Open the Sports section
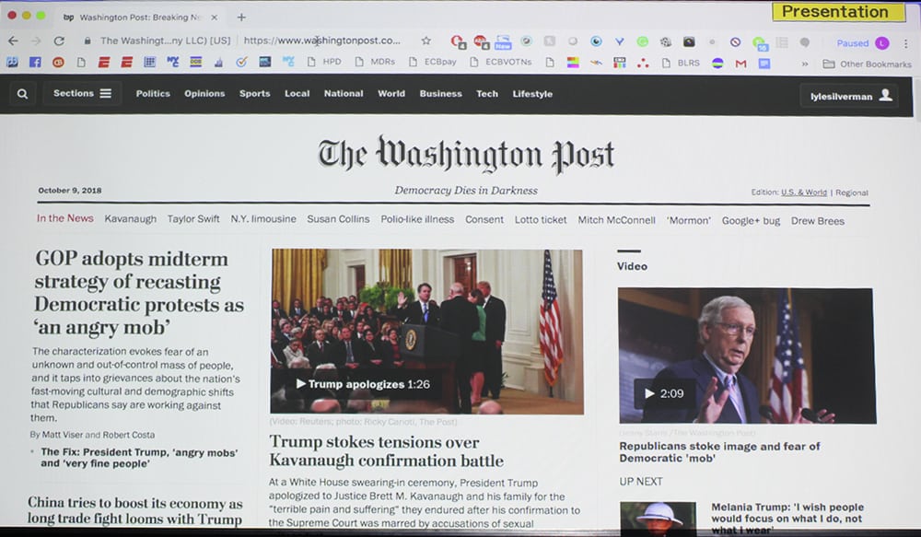 pos(254,93)
